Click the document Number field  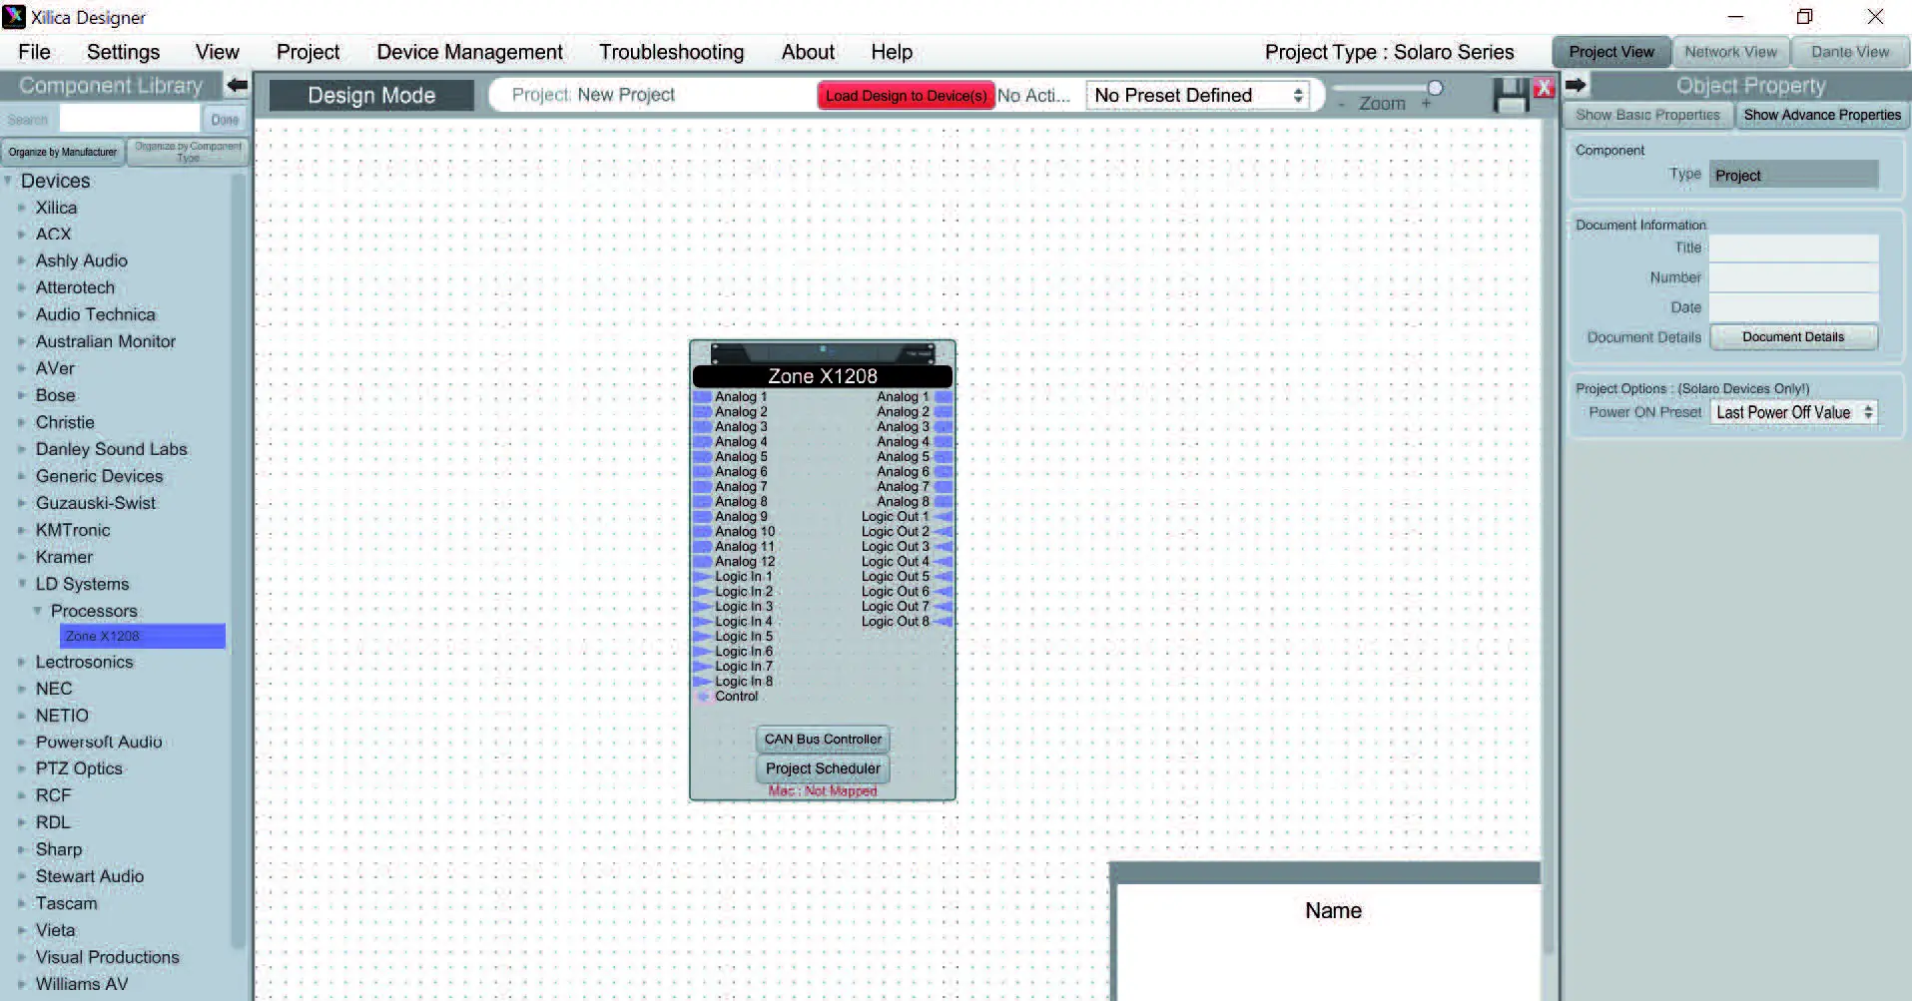click(x=1793, y=277)
